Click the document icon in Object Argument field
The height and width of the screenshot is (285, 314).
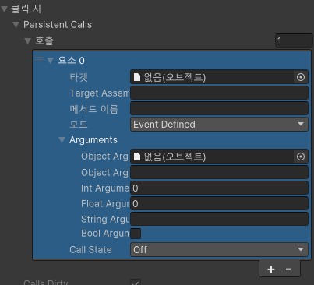point(137,157)
